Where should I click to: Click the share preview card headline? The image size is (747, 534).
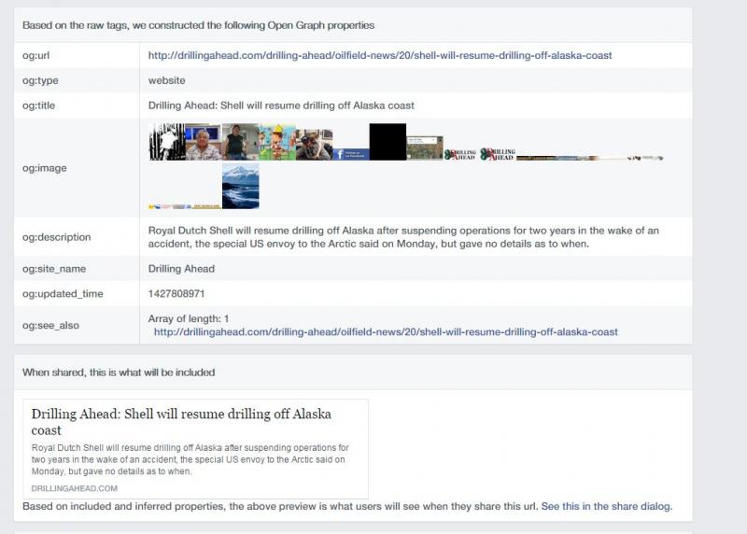click(x=181, y=422)
